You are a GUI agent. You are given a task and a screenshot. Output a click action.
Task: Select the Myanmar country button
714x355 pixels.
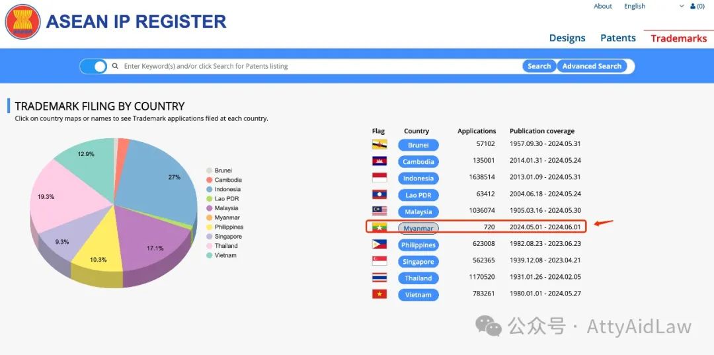pos(418,228)
